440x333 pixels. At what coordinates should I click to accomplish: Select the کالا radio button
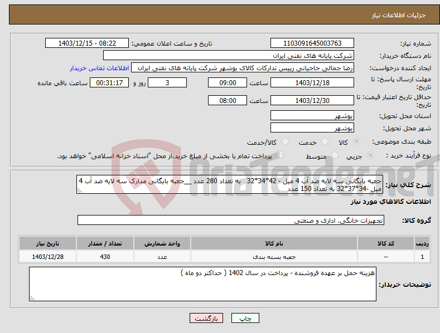356,141
